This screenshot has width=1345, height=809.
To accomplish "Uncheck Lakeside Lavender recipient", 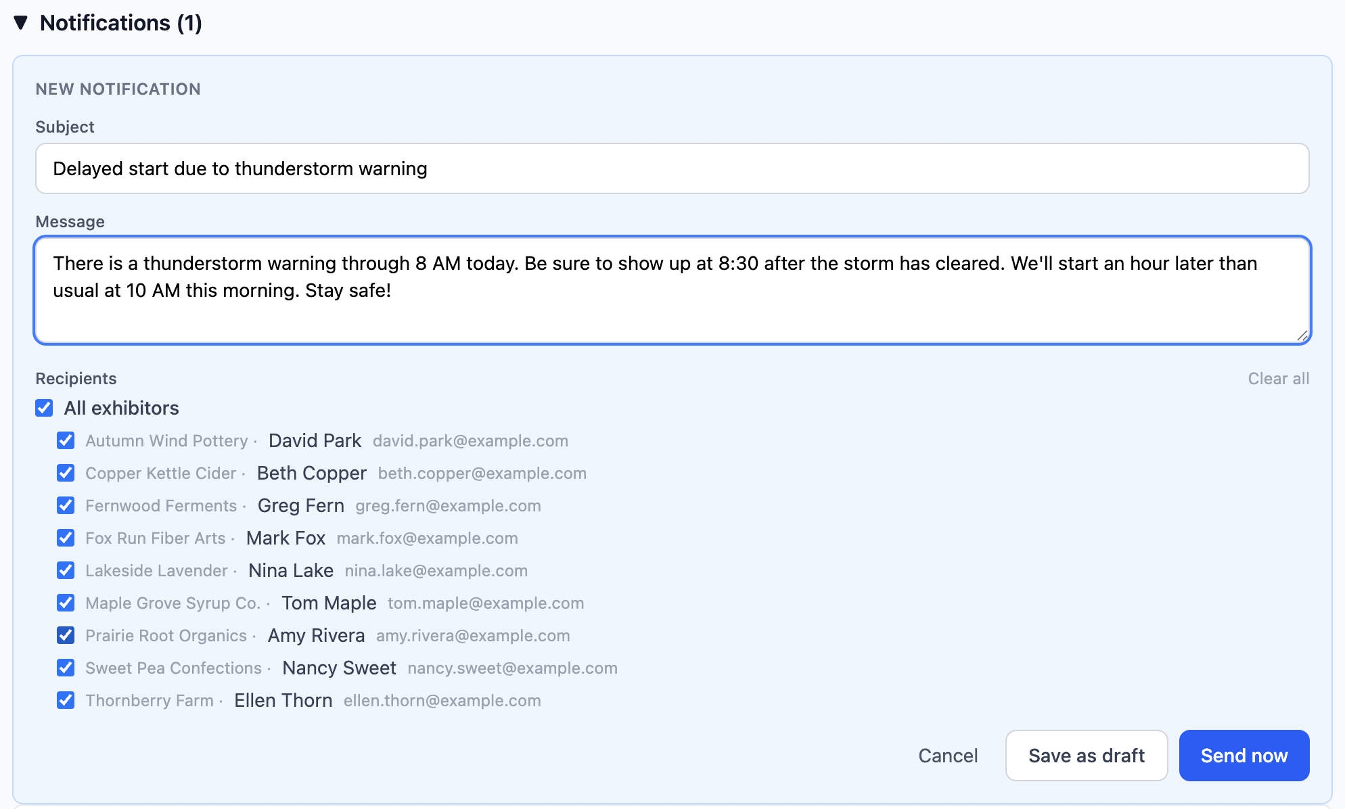I will point(66,570).
